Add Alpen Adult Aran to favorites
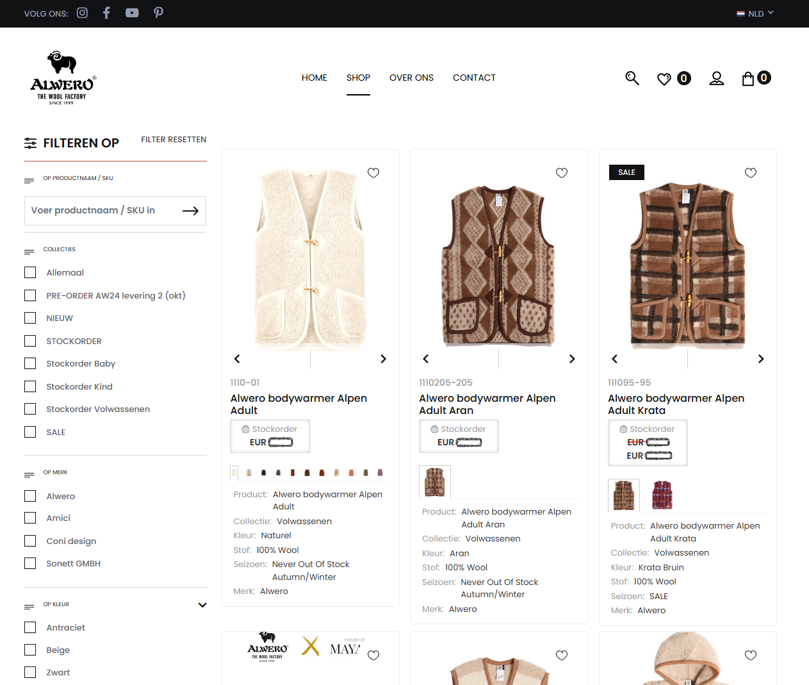Screen dimensions: 809x685 pos(562,172)
